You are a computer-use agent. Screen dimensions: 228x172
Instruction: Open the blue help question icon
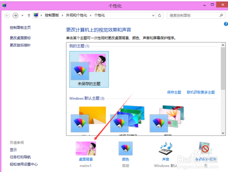coord(226,24)
